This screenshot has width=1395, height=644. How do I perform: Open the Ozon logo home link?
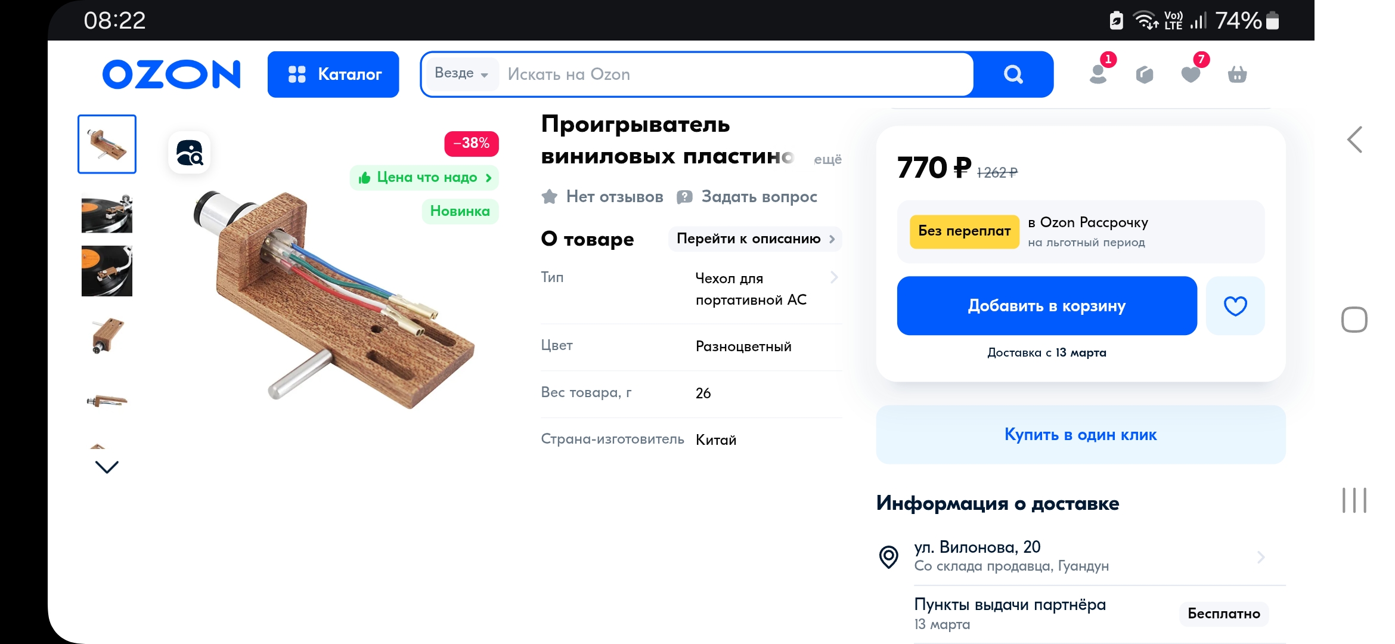point(172,75)
